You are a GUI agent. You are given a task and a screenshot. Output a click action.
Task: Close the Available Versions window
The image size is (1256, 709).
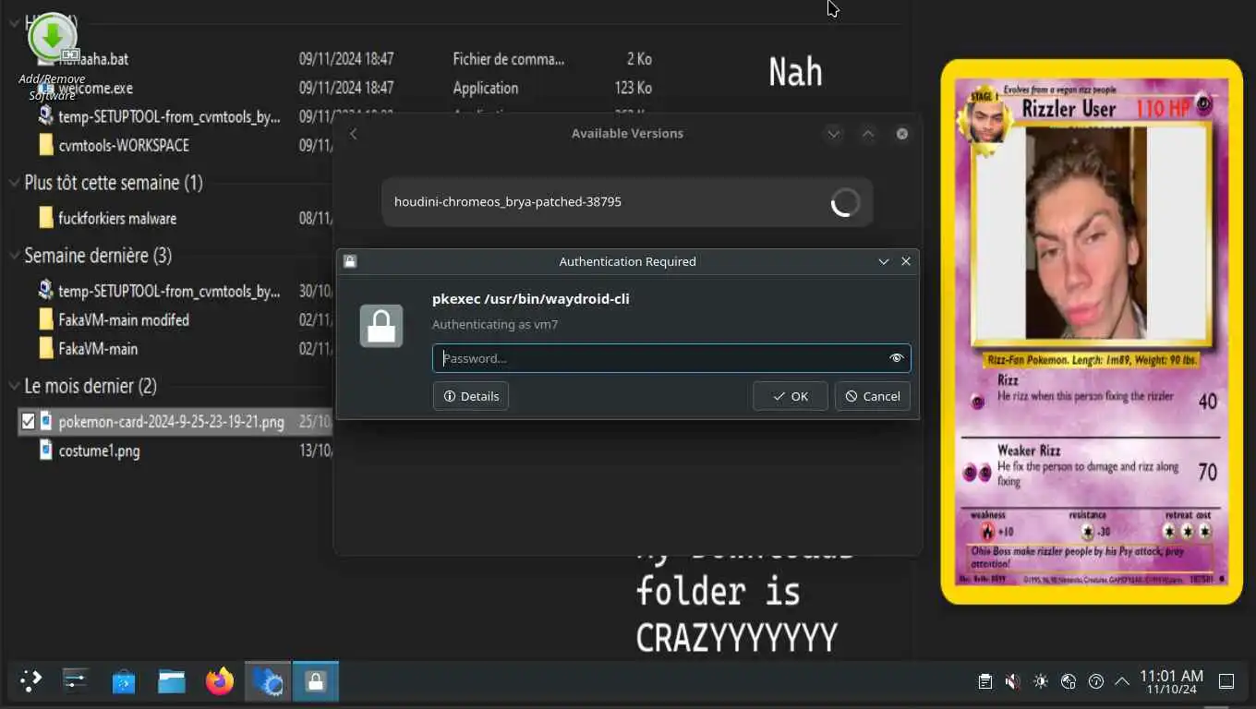coord(902,134)
